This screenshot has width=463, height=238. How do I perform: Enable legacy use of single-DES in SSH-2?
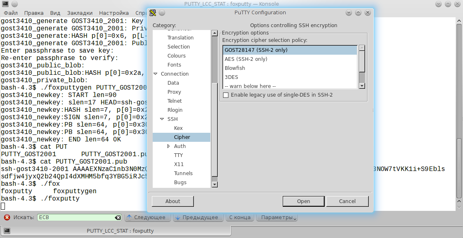(226, 95)
